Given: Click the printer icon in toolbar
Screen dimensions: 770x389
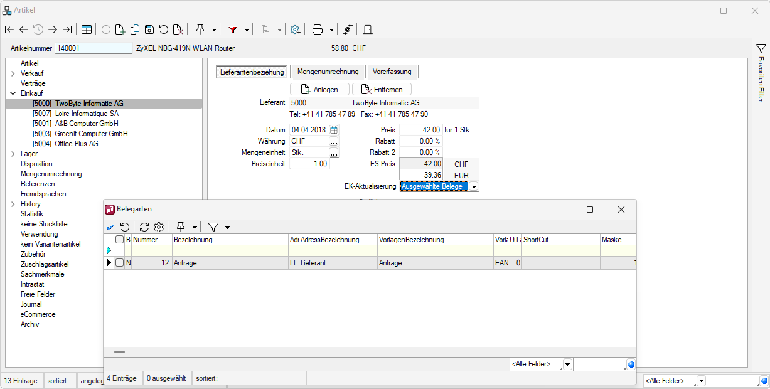Looking at the screenshot, I should click(x=318, y=29).
